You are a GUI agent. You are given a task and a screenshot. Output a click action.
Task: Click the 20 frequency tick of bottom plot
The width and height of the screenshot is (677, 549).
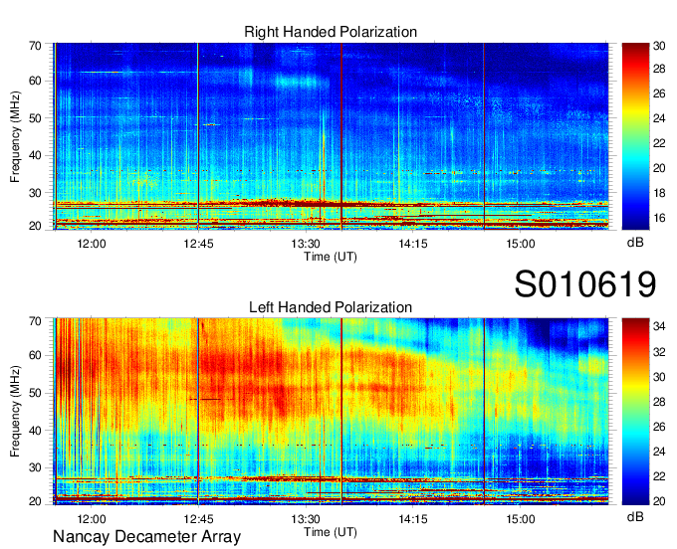click(36, 501)
